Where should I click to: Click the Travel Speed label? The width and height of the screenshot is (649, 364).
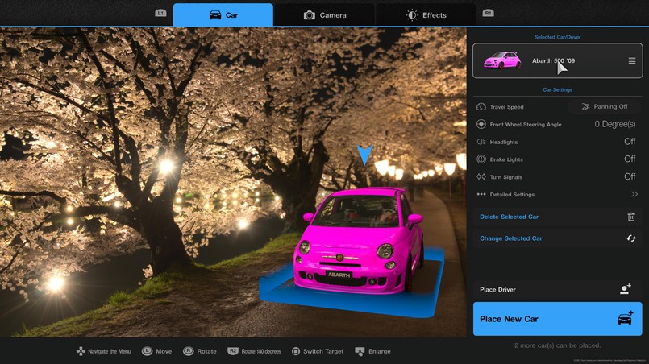(506, 107)
